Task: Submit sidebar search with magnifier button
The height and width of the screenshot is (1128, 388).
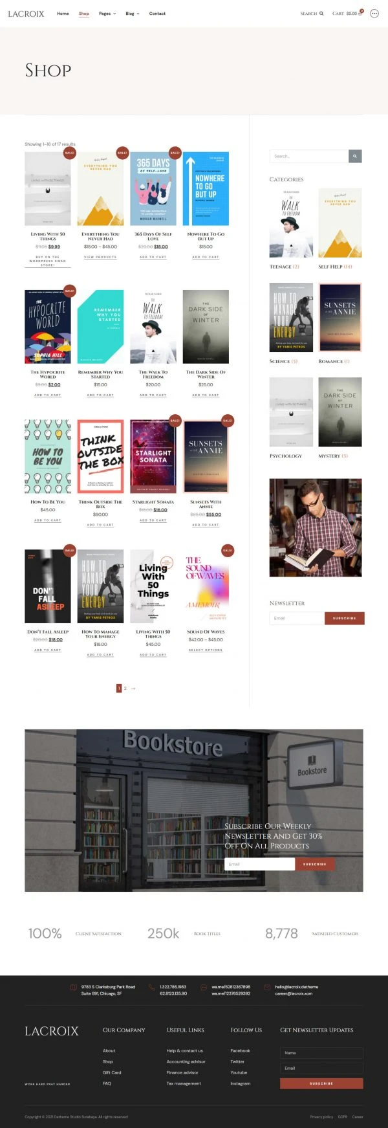Action: (356, 157)
